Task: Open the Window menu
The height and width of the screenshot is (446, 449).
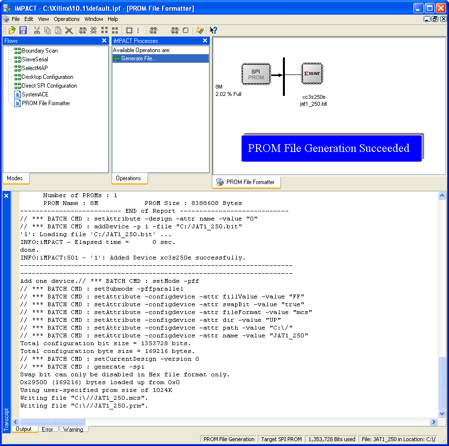Action: point(94,19)
